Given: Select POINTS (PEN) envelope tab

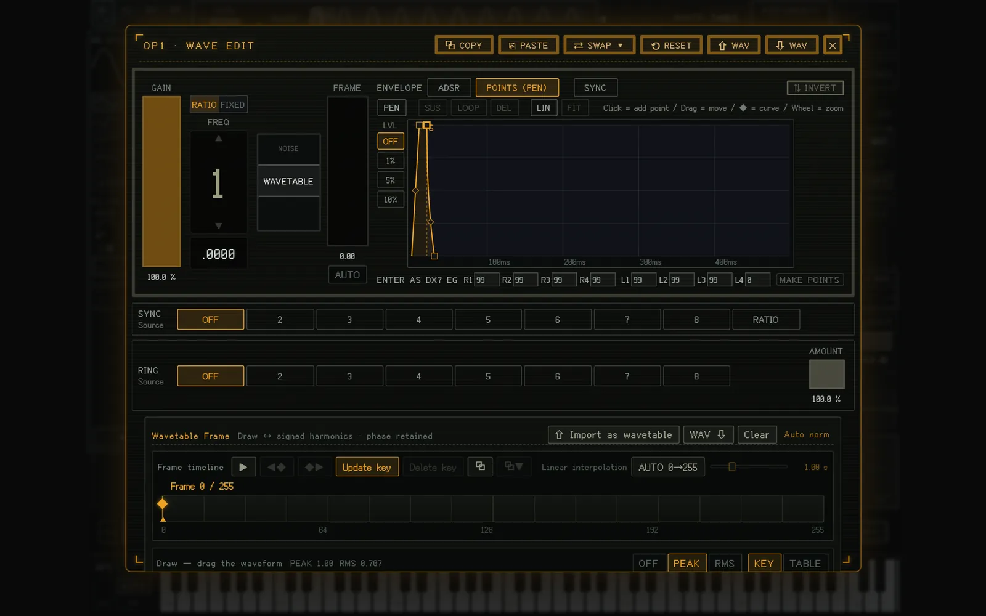Looking at the screenshot, I should click(516, 88).
